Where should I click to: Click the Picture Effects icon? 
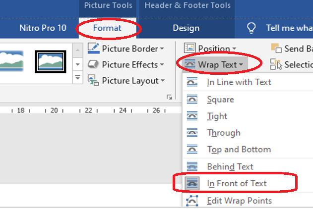tap(93, 64)
